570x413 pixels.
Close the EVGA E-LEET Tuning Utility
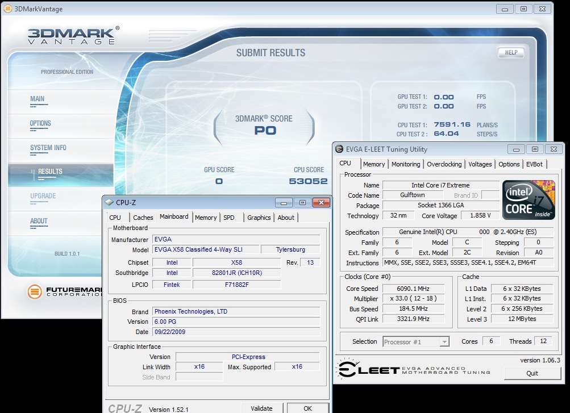pos(554,149)
